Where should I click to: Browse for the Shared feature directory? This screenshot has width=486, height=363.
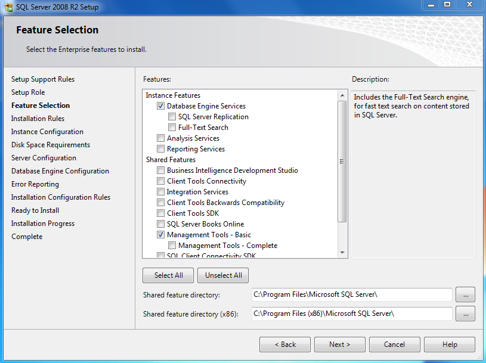(x=465, y=294)
